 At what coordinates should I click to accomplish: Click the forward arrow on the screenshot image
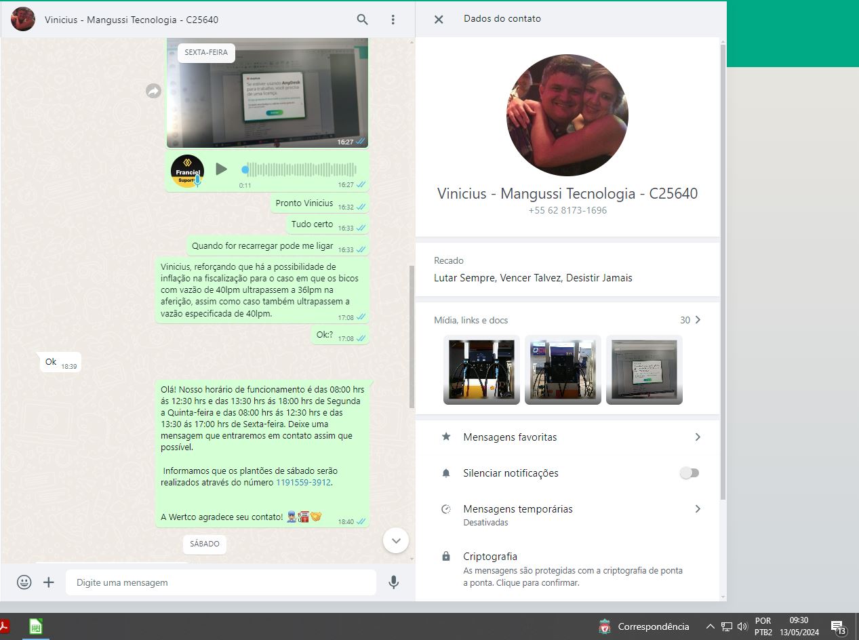click(153, 91)
